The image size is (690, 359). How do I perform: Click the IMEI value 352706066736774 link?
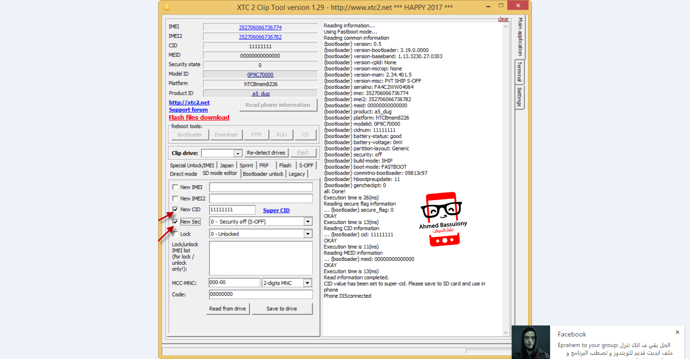point(260,27)
